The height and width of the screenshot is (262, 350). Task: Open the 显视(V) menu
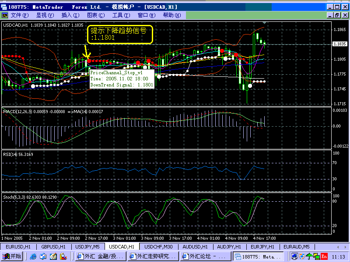[45, 15]
